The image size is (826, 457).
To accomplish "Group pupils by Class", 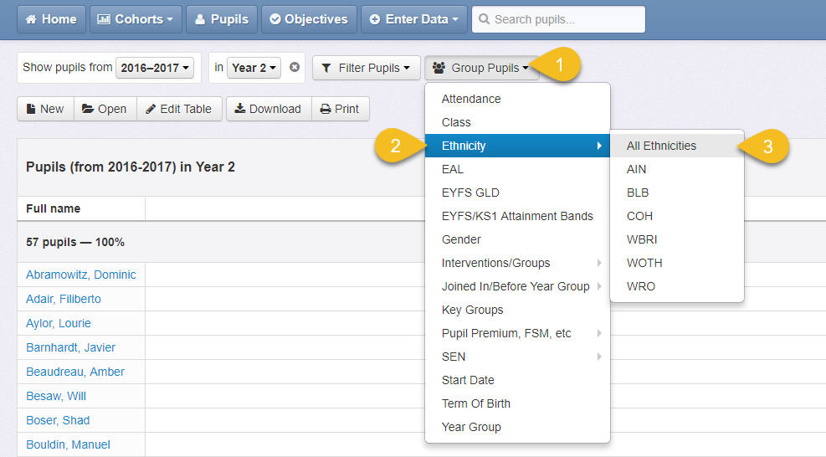I will [517, 122].
